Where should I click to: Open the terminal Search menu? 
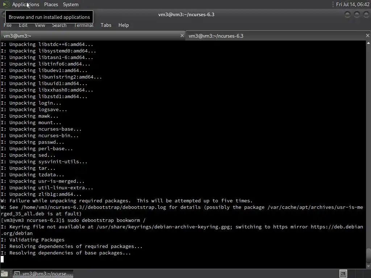tap(59, 25)
